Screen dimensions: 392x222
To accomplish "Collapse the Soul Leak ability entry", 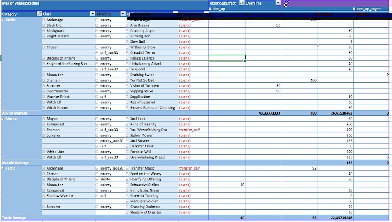I will coord(127,119).
